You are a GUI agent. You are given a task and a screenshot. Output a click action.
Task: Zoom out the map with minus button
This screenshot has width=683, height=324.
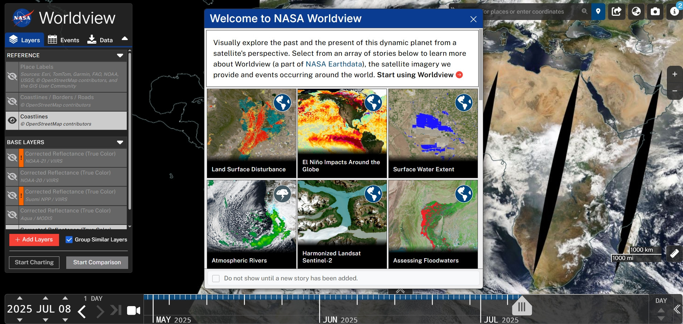click(x=674, y=91)
